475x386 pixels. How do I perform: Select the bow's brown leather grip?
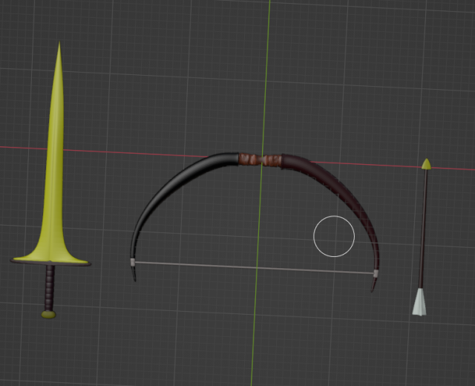pos(261,160)
